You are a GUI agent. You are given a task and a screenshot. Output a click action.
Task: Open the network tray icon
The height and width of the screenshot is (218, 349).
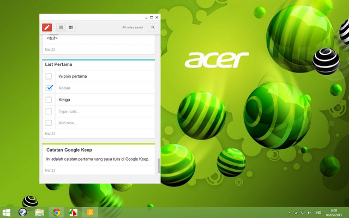(303, 213)
